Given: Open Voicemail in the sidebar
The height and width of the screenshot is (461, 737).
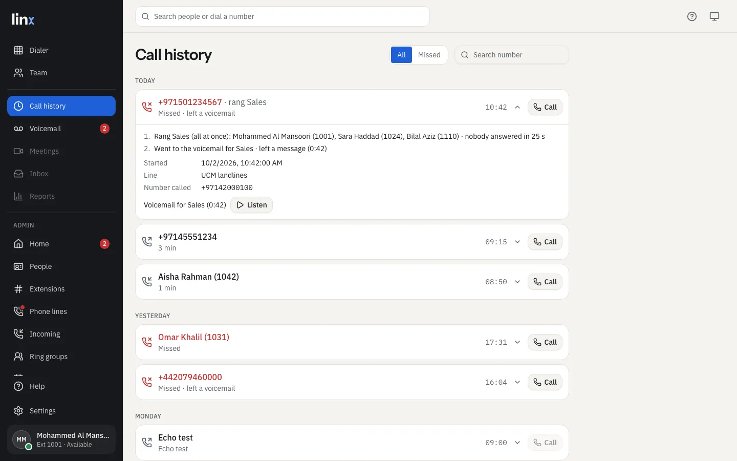Looking at the screenshot, I should click(61, 129).
